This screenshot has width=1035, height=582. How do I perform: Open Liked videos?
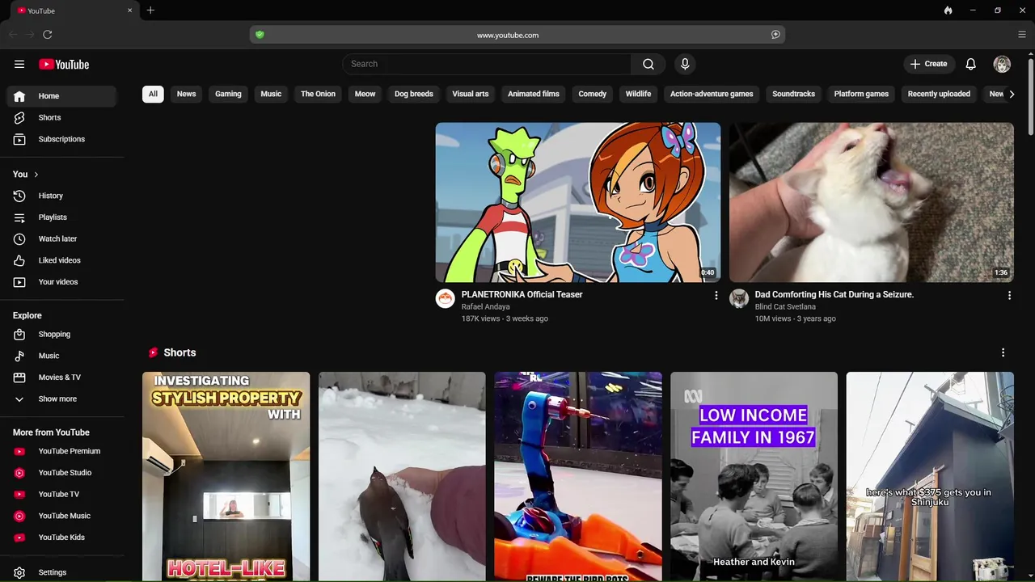point(61,260)
